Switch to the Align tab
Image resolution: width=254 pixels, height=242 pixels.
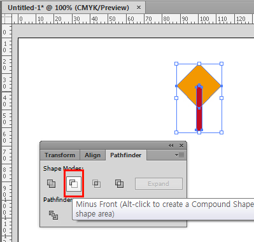[x=92, y=155]
